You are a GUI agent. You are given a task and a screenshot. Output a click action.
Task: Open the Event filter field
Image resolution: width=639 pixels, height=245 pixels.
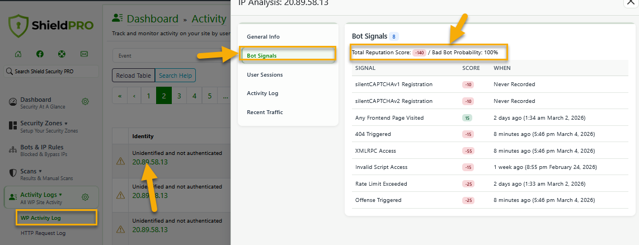(x=171, y=55)
